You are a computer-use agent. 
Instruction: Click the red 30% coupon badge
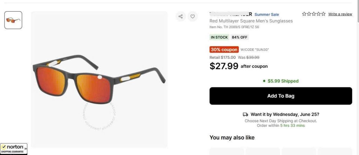click(224, 49)
